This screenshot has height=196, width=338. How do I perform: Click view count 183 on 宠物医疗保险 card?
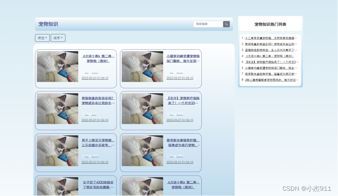point(180,114)
